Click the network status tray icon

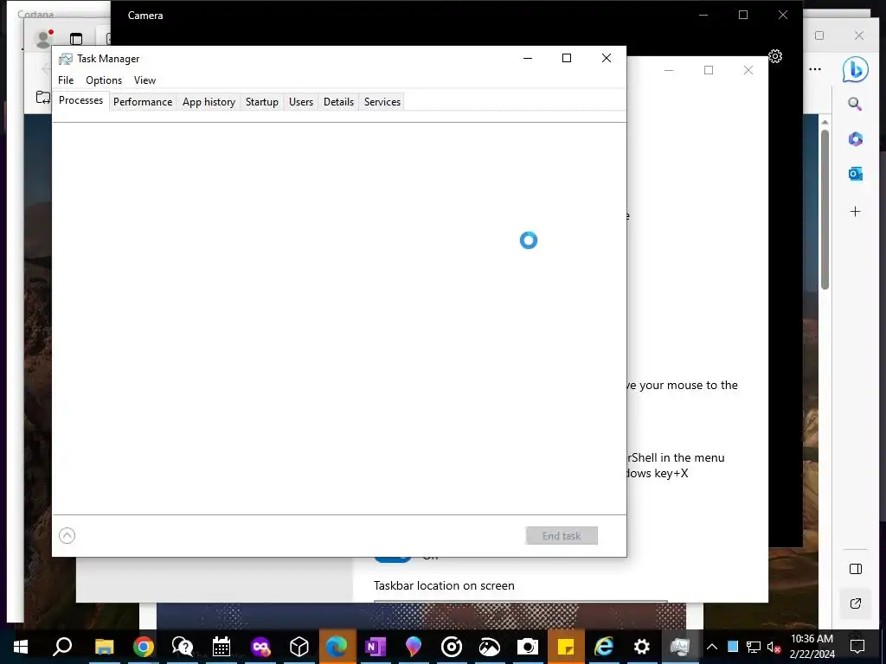(754, 647)
